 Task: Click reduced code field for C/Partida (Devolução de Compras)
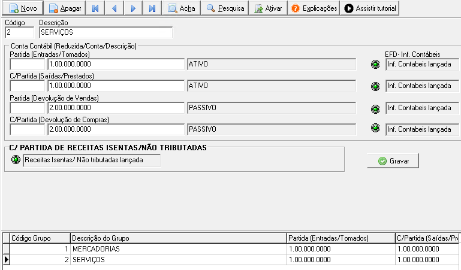(28, 129)
